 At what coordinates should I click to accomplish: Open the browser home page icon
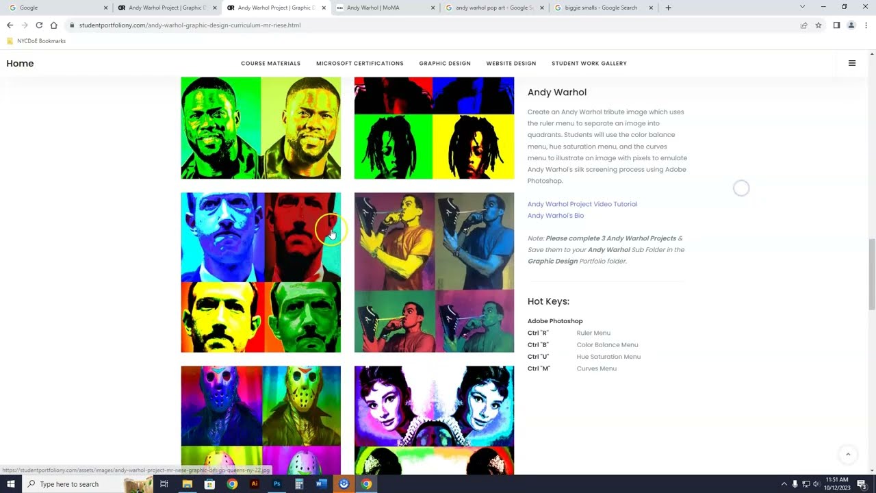[53, 25]
